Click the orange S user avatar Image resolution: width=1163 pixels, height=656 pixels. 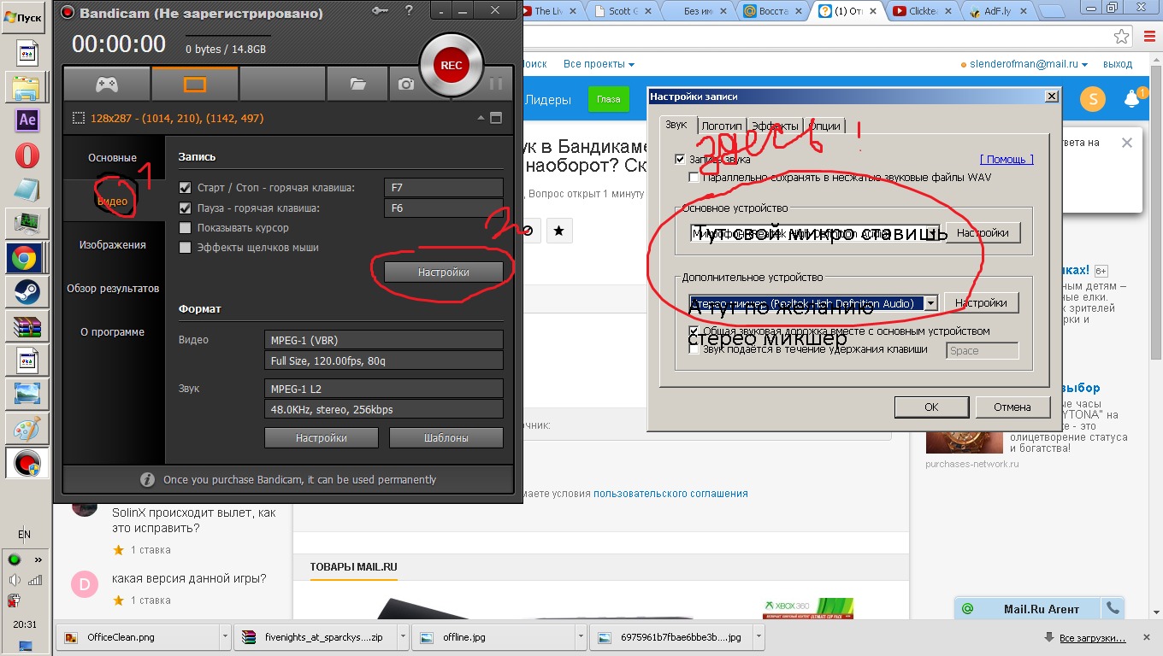pos(1092,99)
